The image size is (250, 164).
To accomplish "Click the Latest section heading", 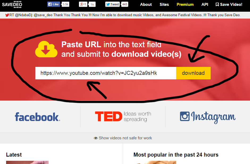I will (14, 155).
